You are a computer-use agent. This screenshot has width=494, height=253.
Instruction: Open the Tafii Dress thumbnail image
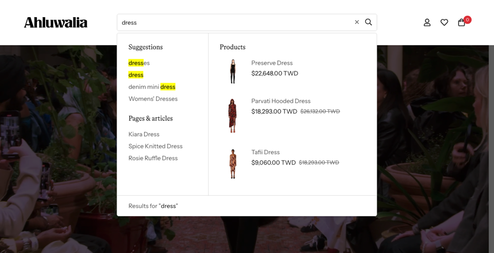(x=233, y=163)
